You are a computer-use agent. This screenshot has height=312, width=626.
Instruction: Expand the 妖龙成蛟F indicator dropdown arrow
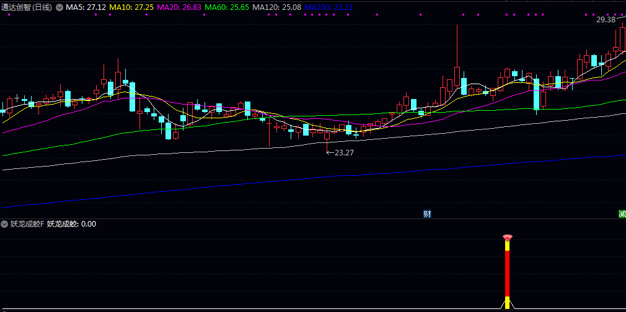[x=4, y=224]
